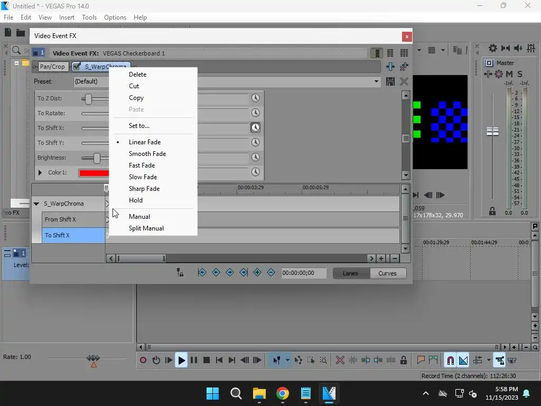Choose Copy from the context menu
This screenshot has height=406, width=541.
pos(136,98)
